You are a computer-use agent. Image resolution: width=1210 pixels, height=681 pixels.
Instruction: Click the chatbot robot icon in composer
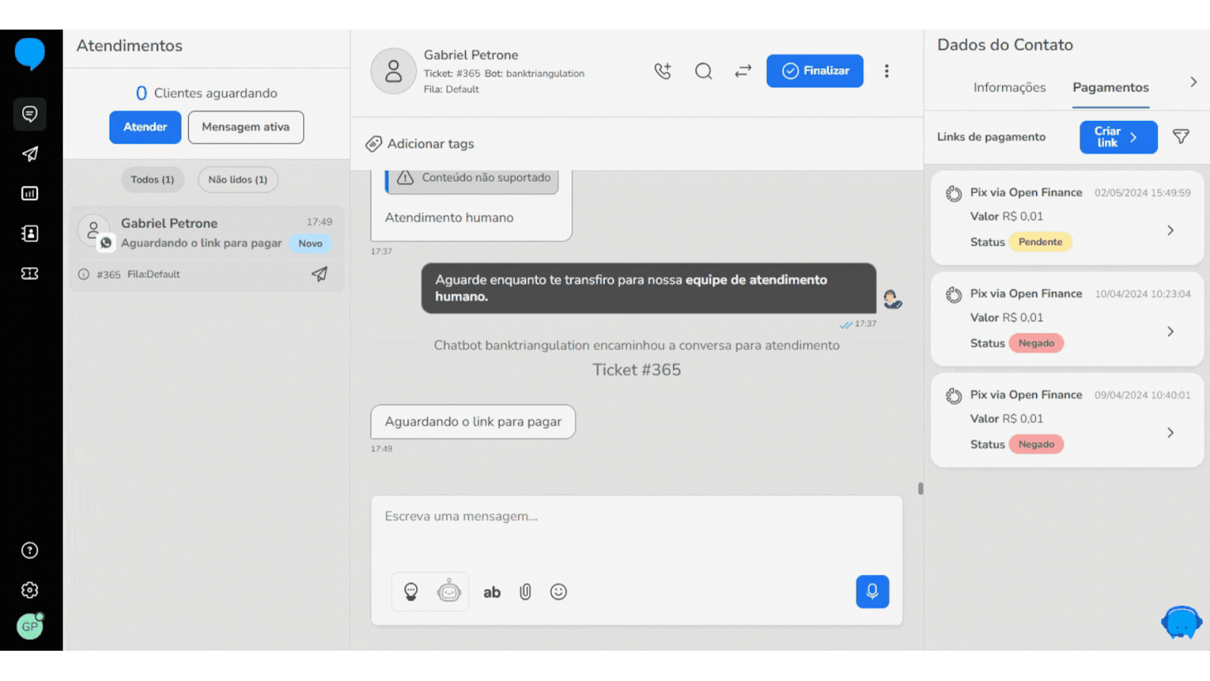(x=449, y=592)
